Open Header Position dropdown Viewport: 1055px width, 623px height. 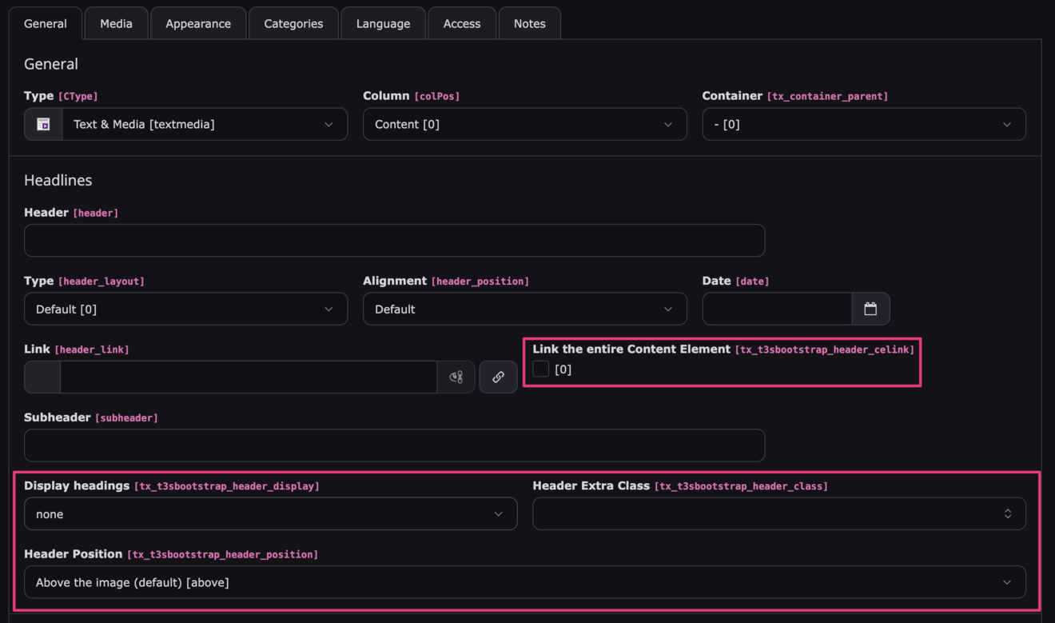pyautogui.click(x=524, y=582)
